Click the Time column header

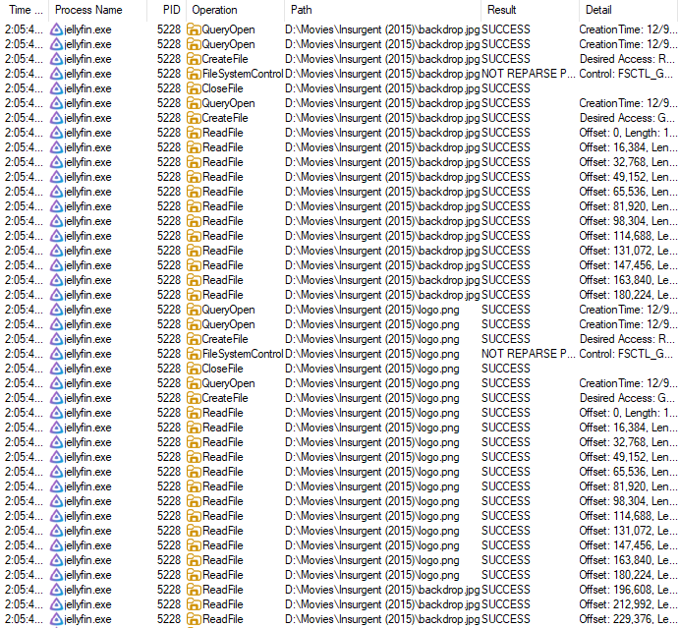pyautogui.click(x=24, y=9)
